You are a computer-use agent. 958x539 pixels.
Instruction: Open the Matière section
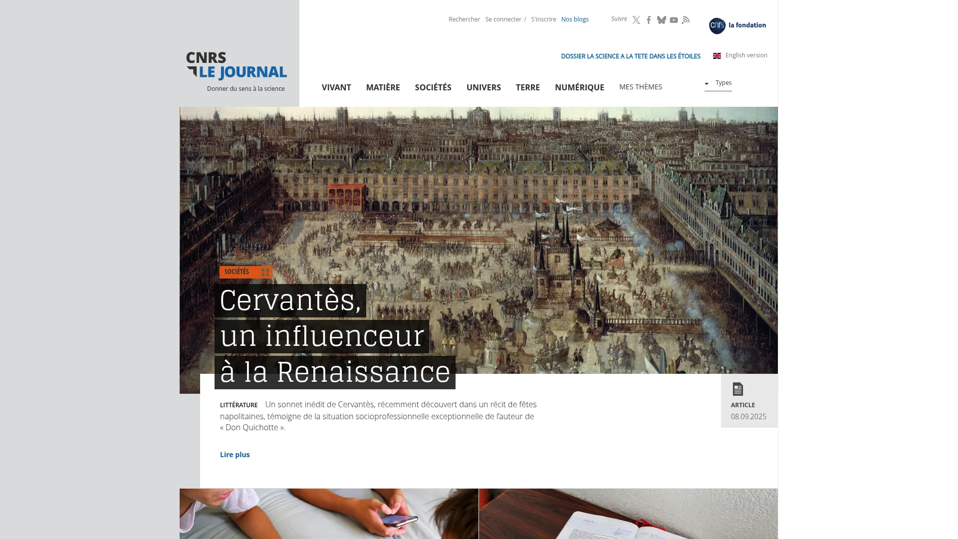point(383,87)
